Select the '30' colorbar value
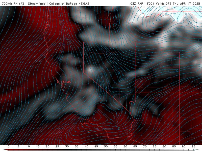The image size is (202, 151). click(67, 146)
